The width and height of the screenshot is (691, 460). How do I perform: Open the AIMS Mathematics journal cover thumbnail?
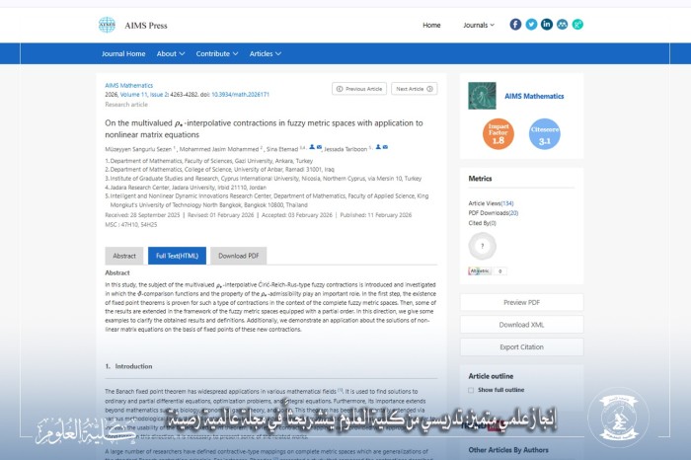tap(483, 95)
